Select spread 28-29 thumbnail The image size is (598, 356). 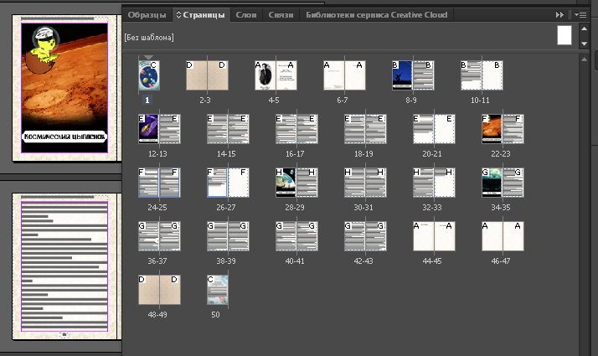coord(296,183)
